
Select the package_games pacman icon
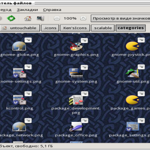[132, 100]
